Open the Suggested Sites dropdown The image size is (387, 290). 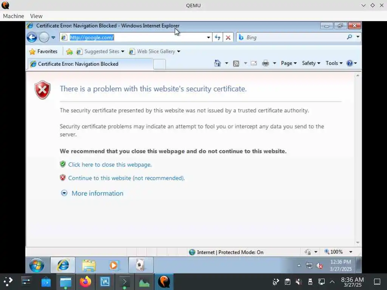pyautogui.click(x=101, y=51)
